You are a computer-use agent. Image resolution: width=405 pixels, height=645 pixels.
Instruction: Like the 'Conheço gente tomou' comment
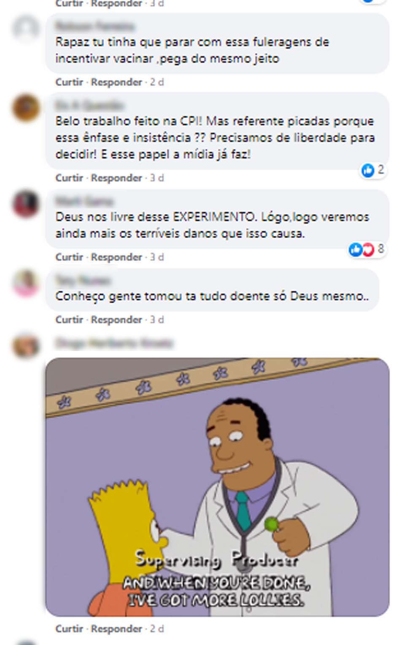(69, 319)
